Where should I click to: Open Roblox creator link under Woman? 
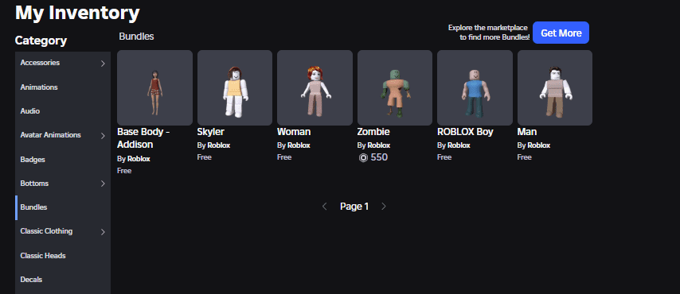coord(299,145)
